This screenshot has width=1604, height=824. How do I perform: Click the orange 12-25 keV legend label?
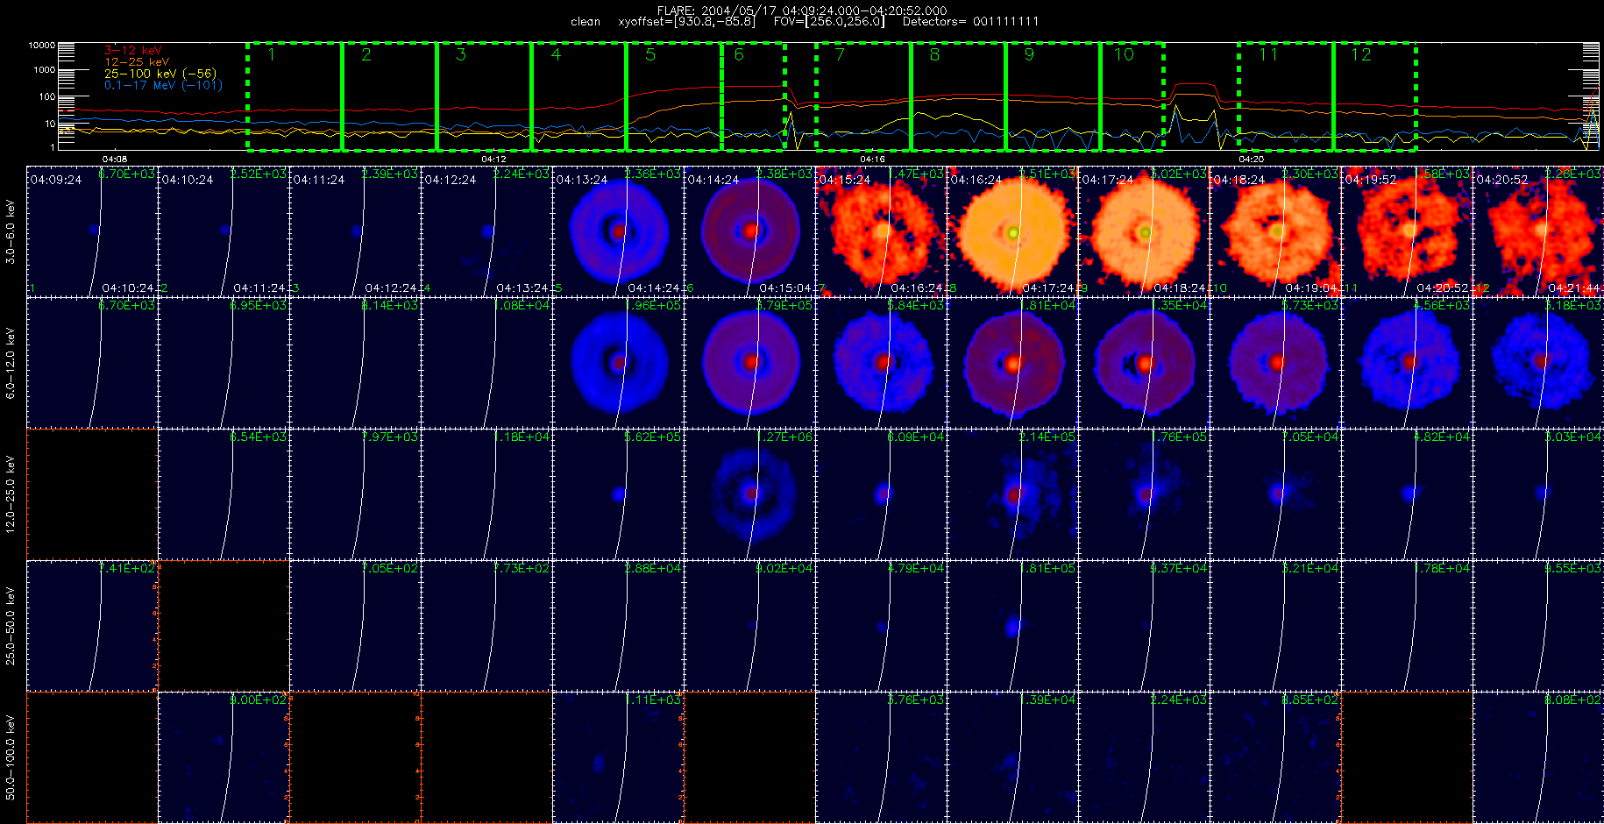(136, 62)
